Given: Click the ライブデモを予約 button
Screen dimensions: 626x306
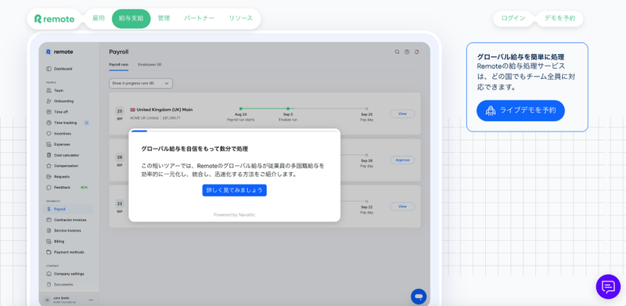Looking at the screenshot, I should click(520, 110).
